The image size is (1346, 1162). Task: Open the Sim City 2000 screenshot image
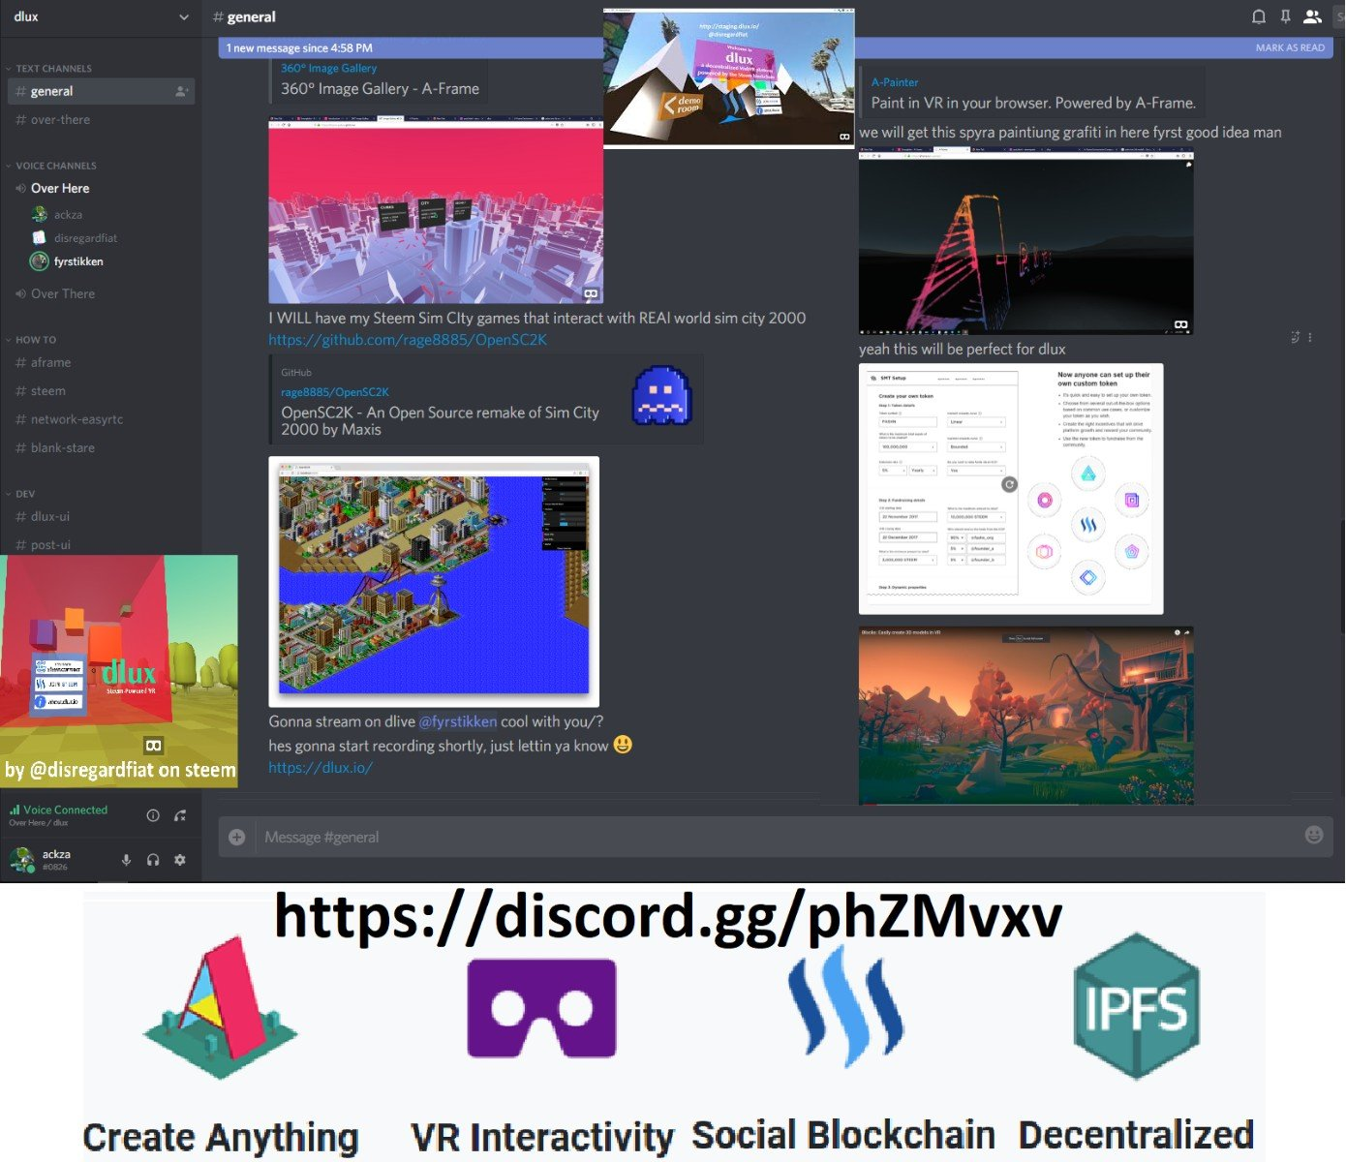[x=434, y=581]
